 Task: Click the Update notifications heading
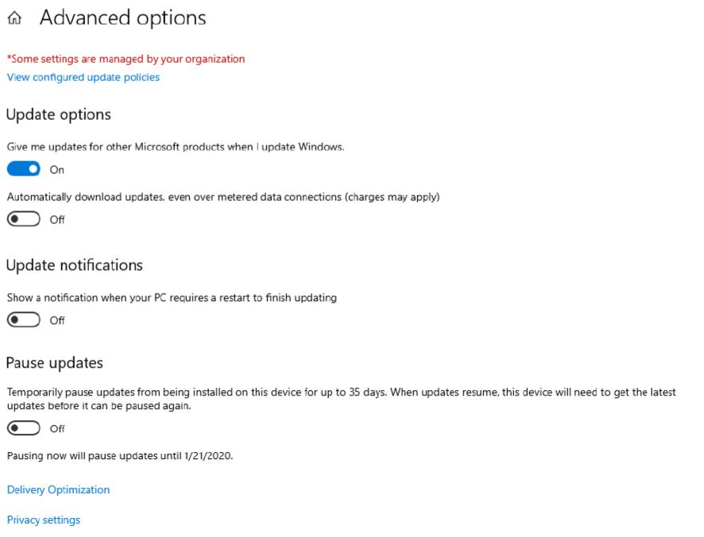click(74, 265)
